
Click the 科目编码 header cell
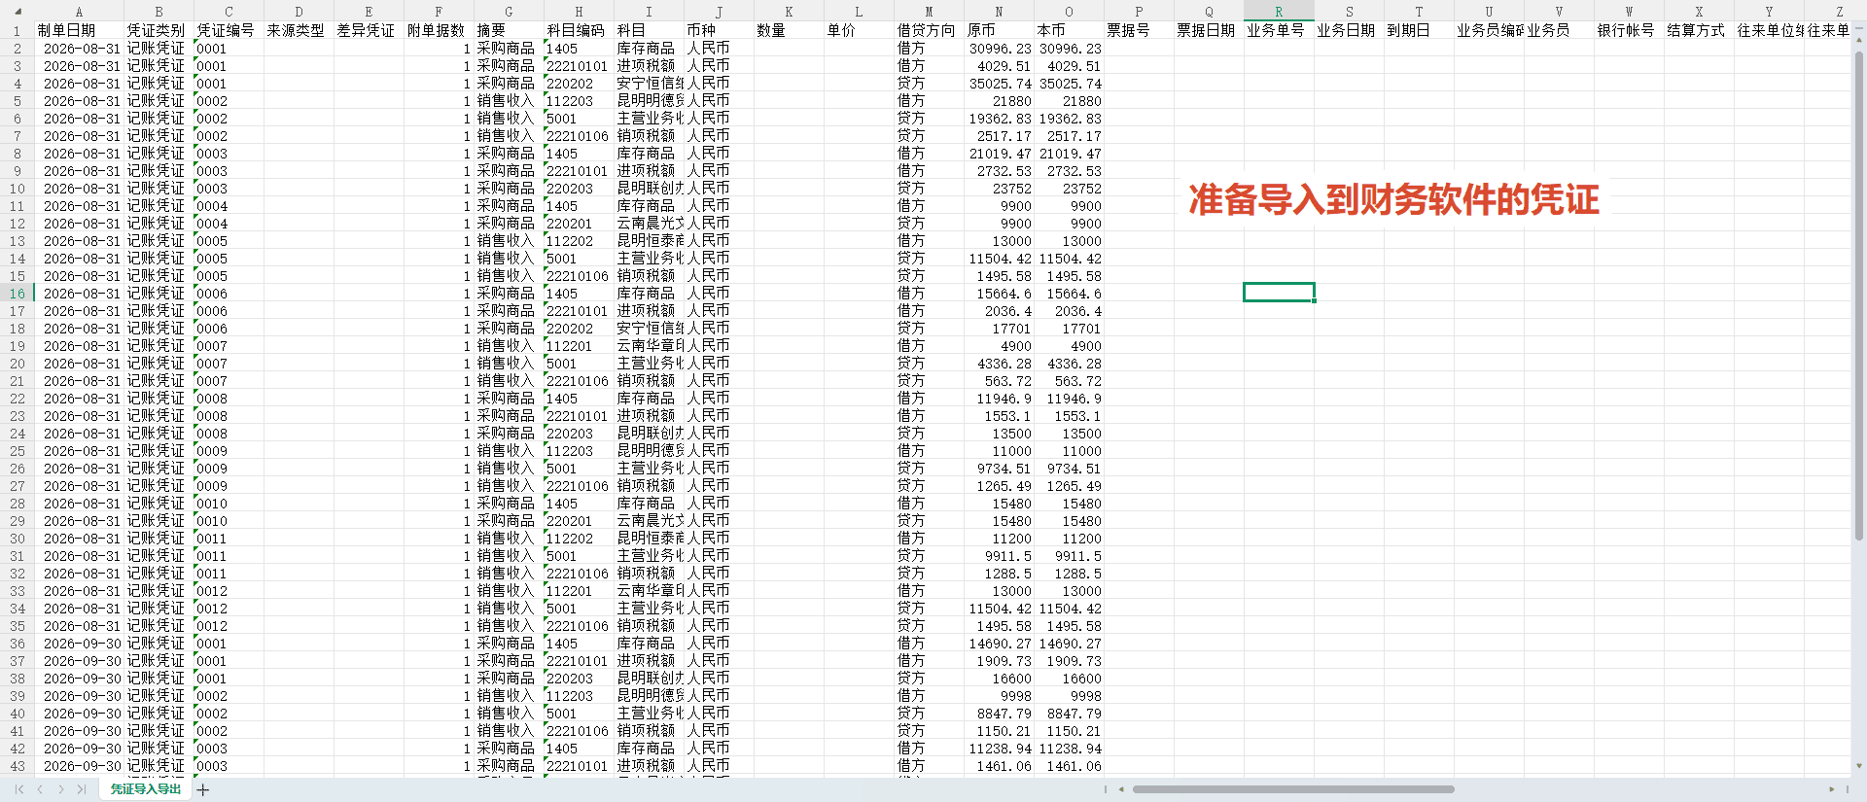(x=579, y=31)
